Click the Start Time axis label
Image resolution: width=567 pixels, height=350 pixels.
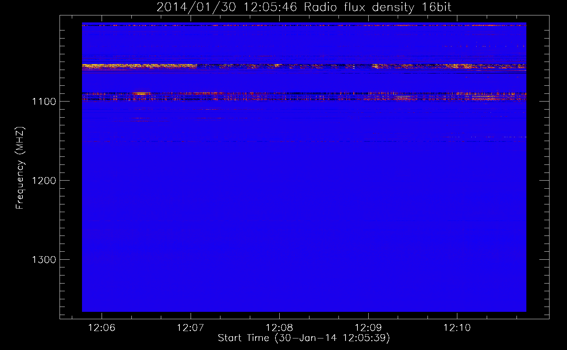(304, 338)
